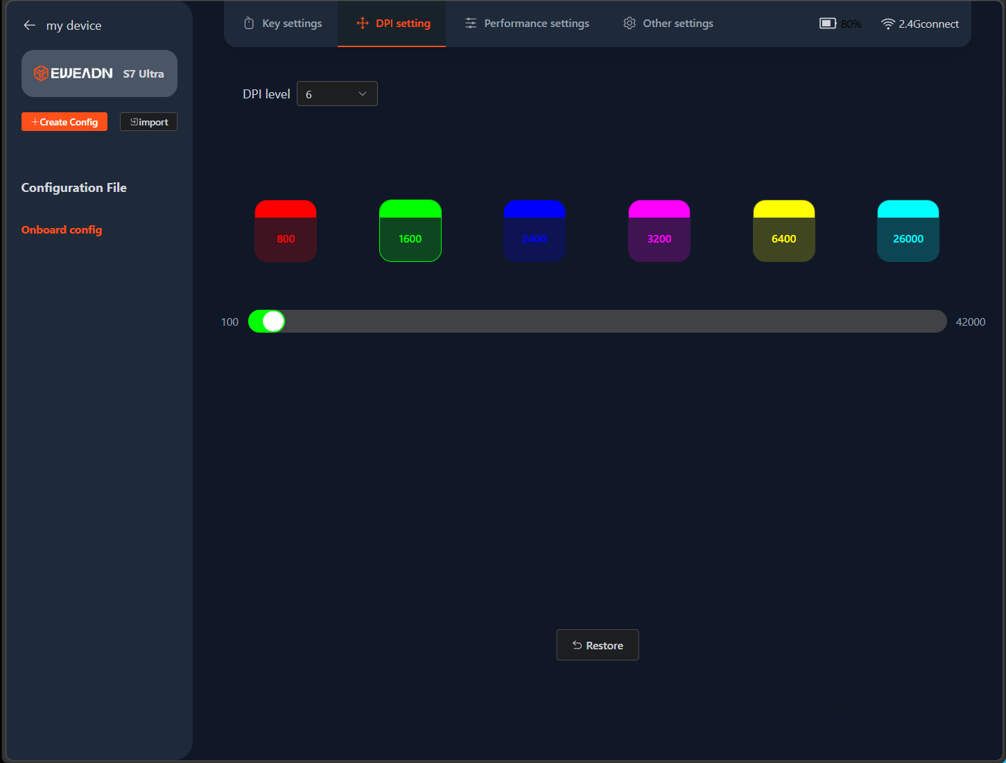Click the DPI slider handle
This screenshot has height=763, width=1006.
click(273, 322)
